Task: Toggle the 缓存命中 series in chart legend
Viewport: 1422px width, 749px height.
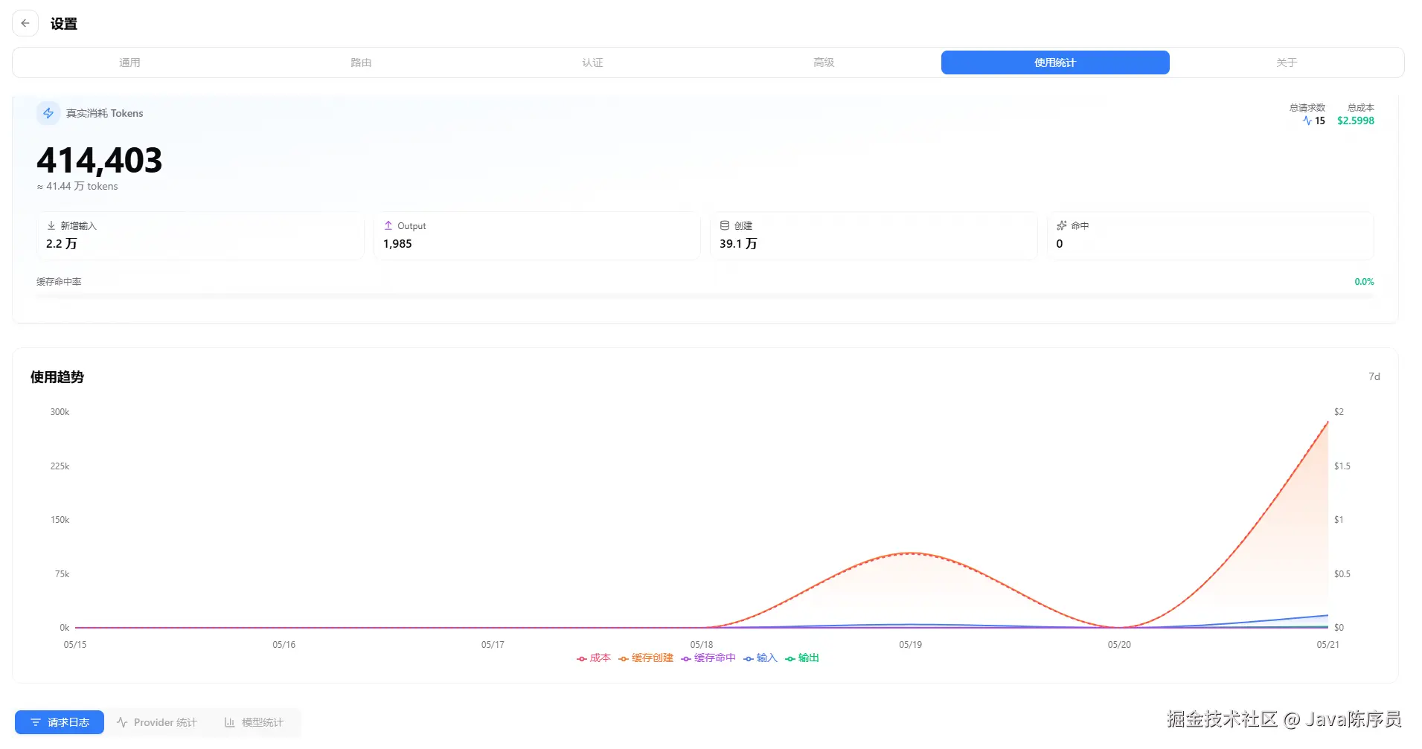Action: [x=708, y=658]
